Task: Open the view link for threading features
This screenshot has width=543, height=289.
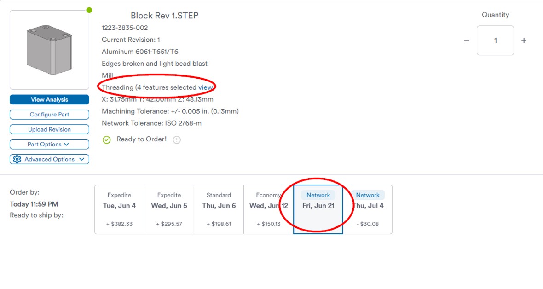Action: (x=206, y=87)
